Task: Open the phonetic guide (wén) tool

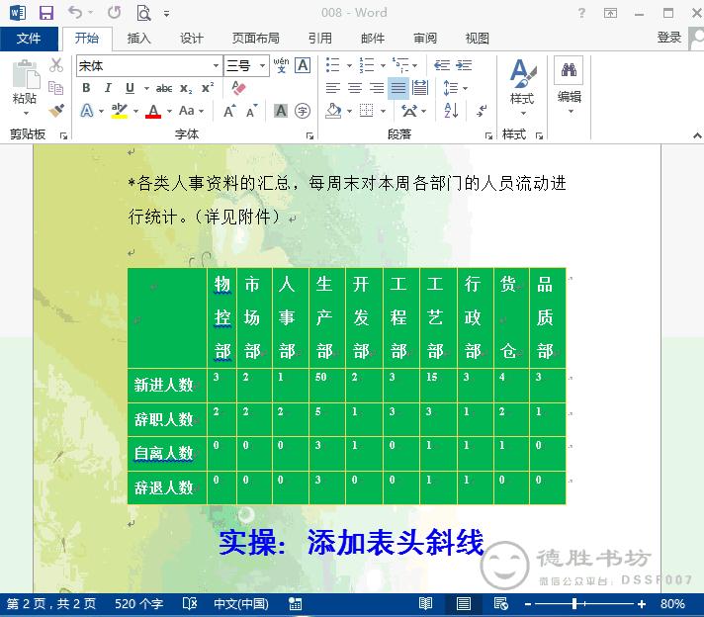Action: (x=281, y=65)
